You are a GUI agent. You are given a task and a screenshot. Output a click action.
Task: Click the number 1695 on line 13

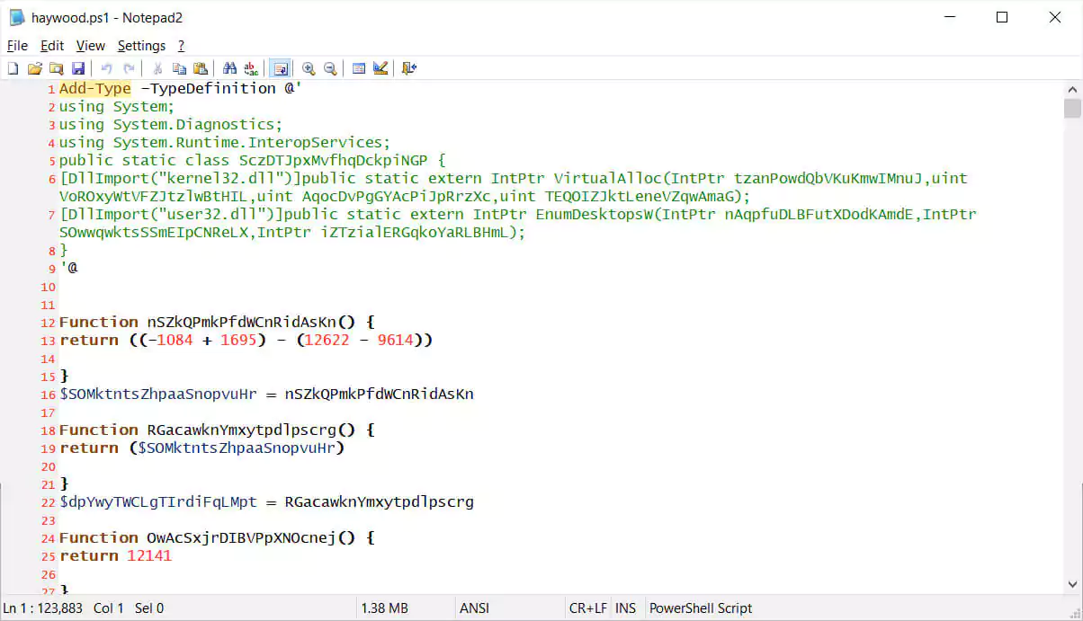[x=238, y=340]
